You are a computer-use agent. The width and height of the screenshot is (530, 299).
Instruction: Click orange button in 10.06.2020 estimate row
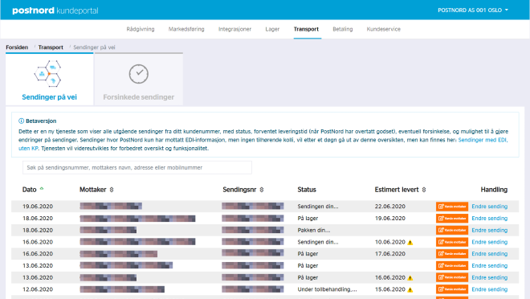[452, 242]
